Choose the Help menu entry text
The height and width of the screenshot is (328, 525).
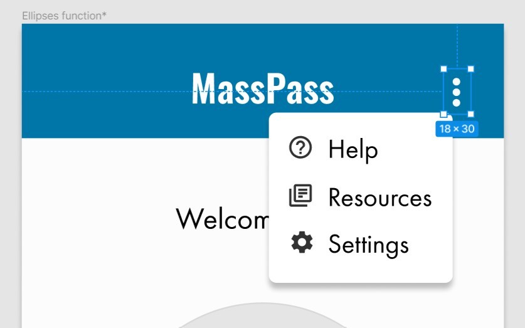pos(353,150)
